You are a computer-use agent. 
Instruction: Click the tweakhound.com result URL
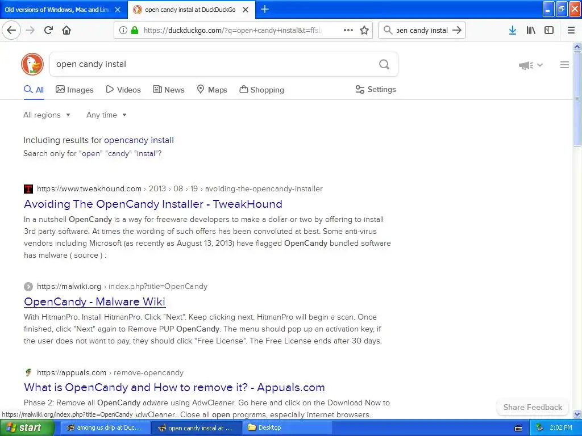[x=180, y=188]
